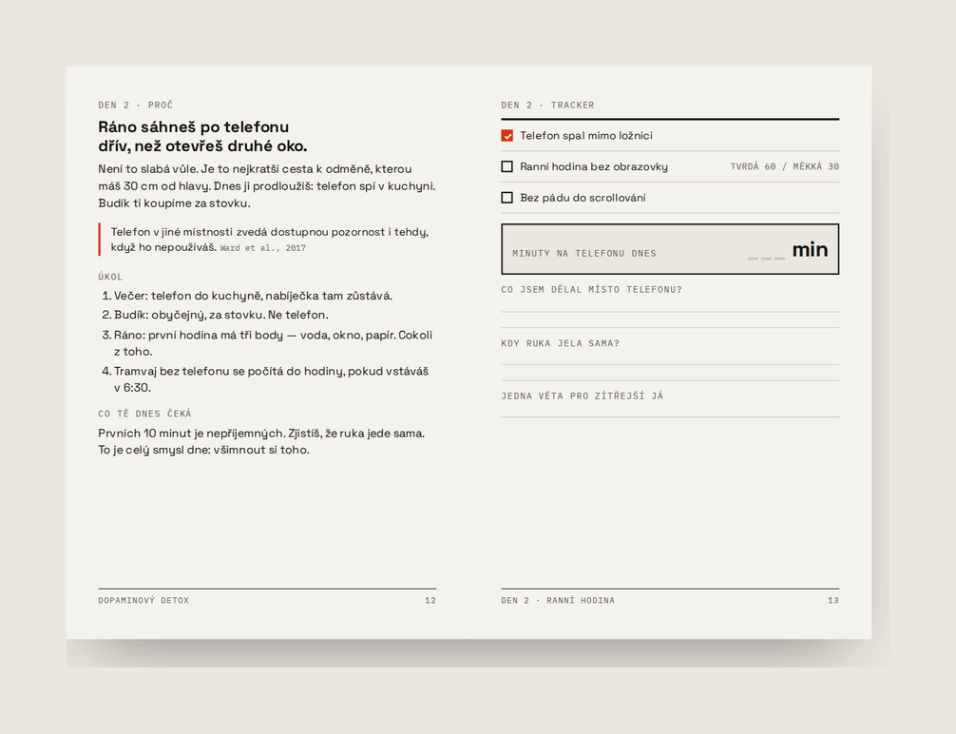Click the 'ÚKOL' section label

click(110, 277)
